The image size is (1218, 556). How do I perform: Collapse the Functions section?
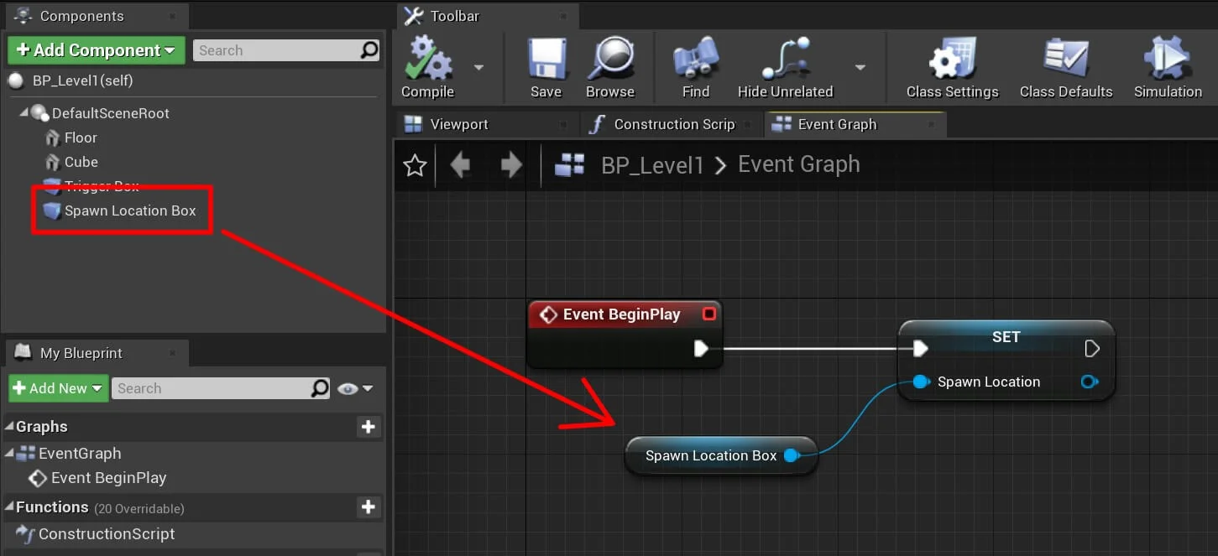(9, 507)
